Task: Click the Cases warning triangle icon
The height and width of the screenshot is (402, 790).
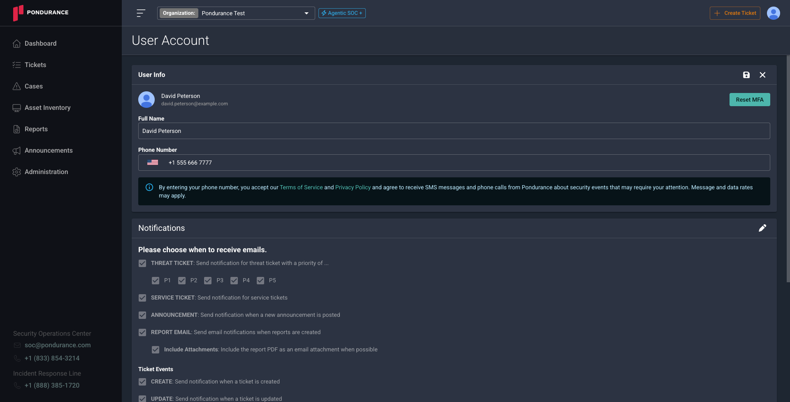Action: 16,86
